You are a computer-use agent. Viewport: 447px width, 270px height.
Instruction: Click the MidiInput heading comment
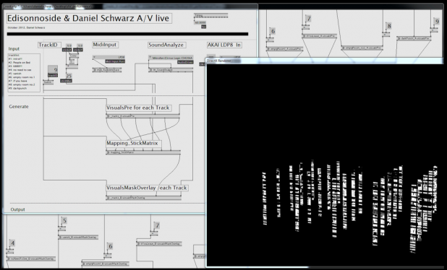pos(105,45)
